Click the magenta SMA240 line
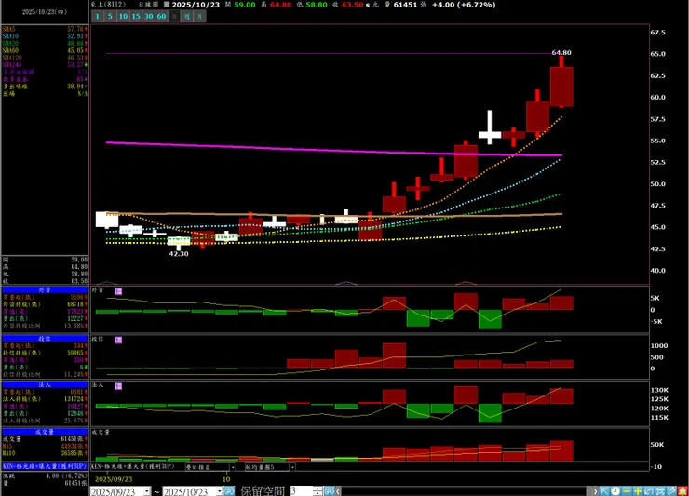The height and width of the screenshot is (496, 689). [x=334, y=150]
